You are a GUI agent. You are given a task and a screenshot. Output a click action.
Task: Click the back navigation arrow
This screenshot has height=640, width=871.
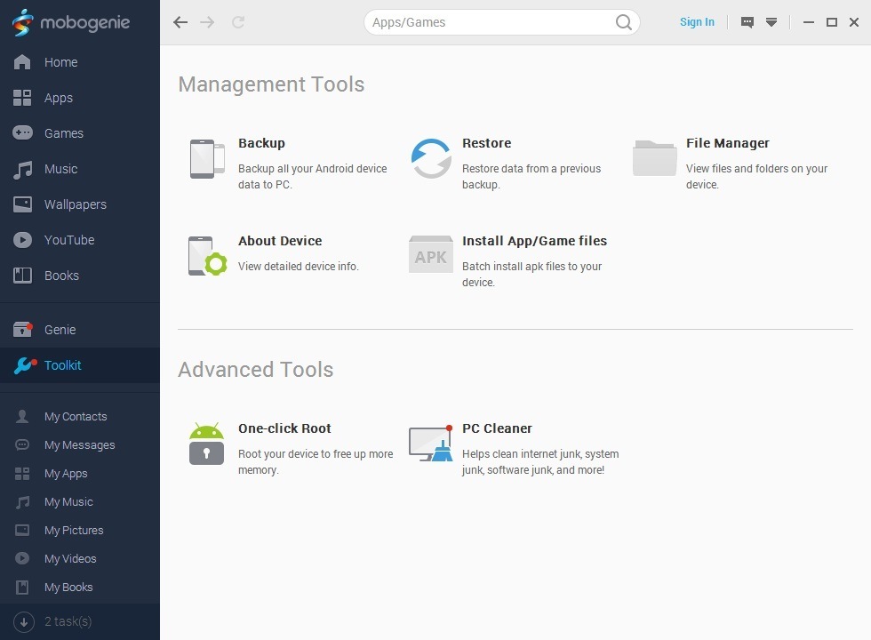click(180, 22)
